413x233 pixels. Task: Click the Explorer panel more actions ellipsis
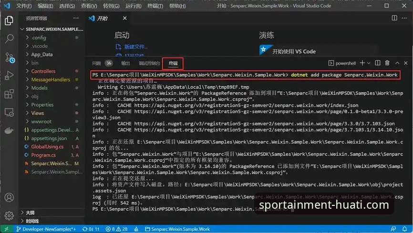click(76, 18)
